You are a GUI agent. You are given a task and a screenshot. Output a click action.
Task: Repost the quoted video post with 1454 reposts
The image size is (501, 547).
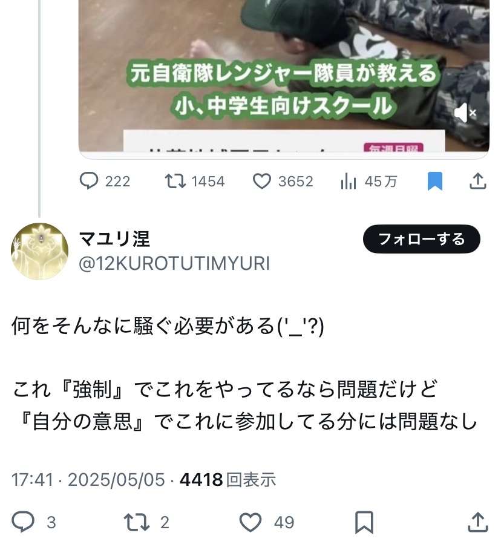[195, 182]
